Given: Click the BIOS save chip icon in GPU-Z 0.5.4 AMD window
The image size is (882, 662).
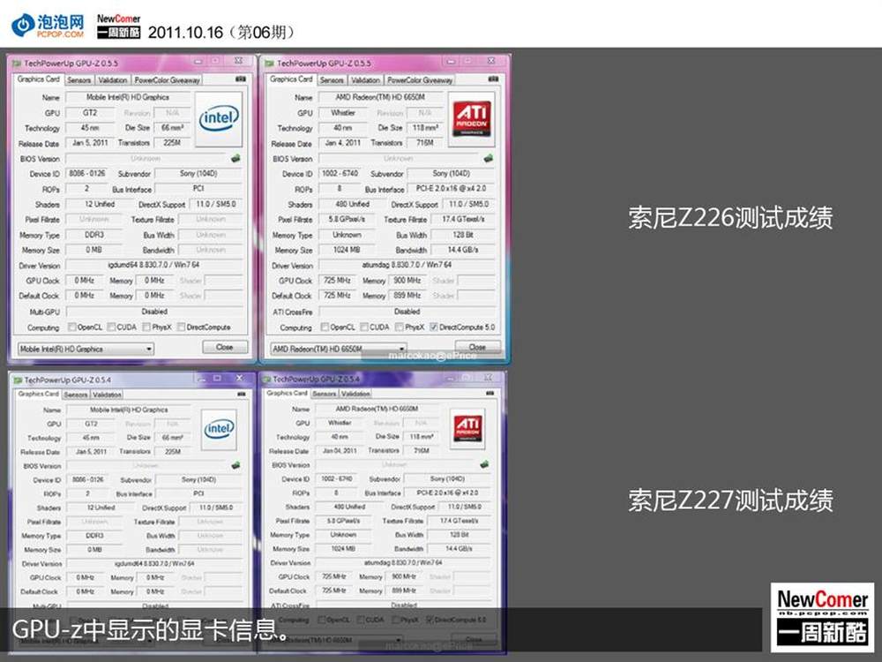Looking at the screenshot, I should click(x=484, y=464).
